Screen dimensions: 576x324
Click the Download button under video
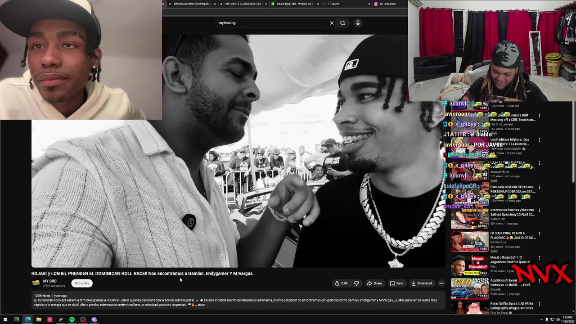422,283
